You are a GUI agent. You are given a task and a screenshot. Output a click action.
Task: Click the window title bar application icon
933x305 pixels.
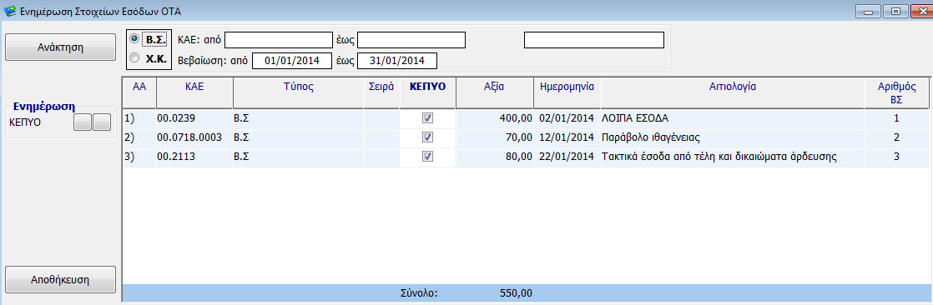tap(9, 11)
